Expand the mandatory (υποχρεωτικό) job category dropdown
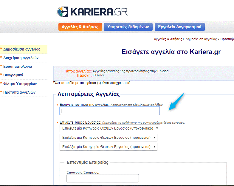 (x=110, y=128)
